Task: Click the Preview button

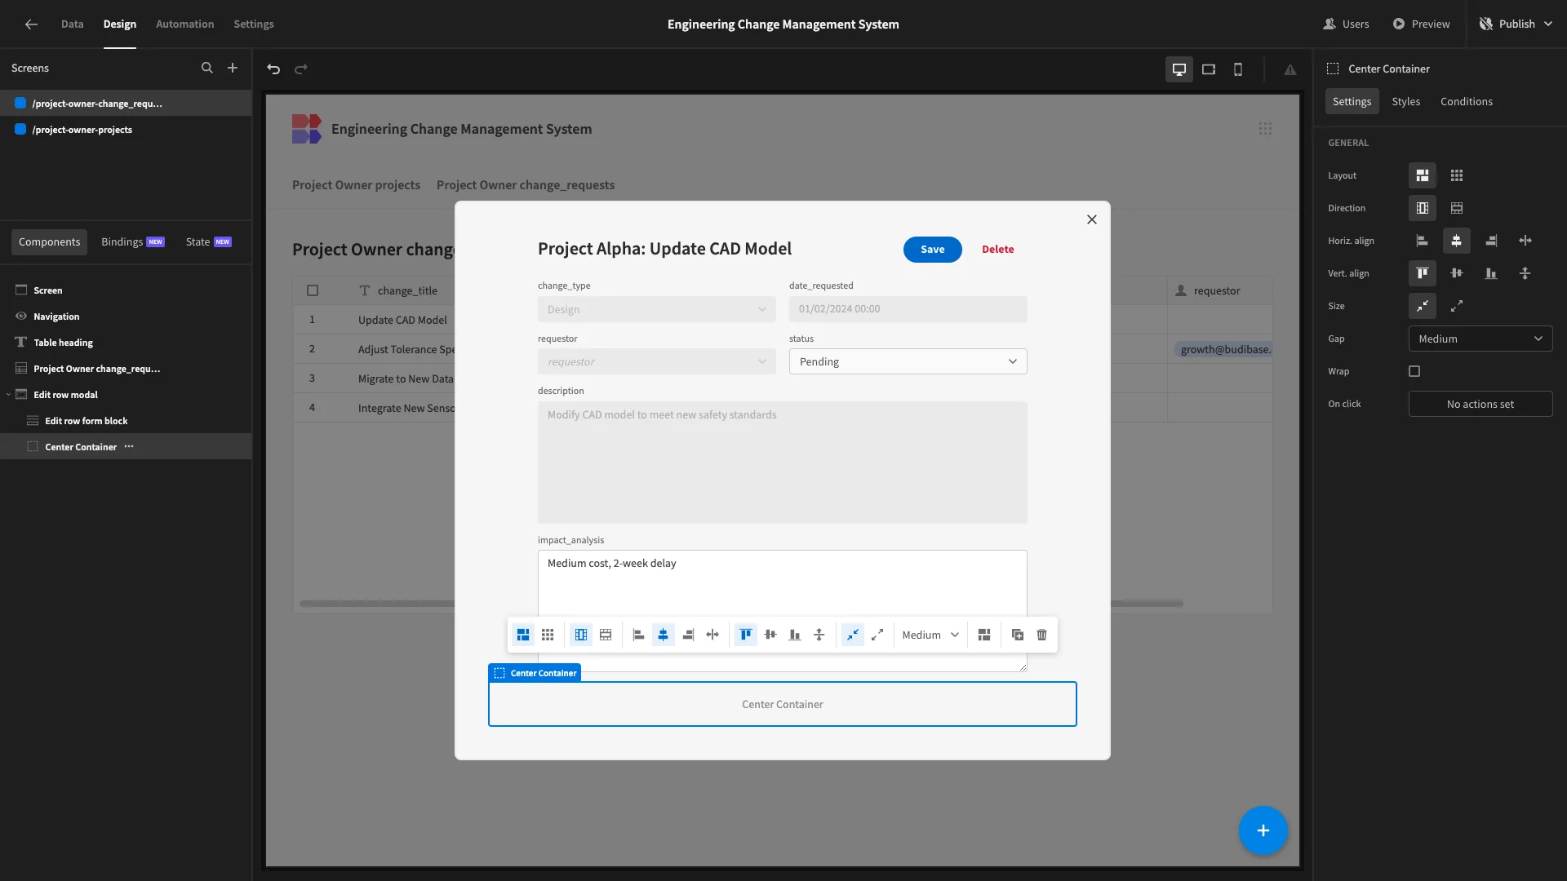Action: click(1421, 24)
